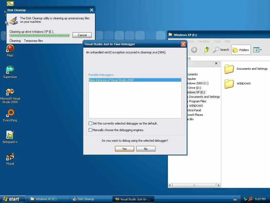Viewport: 270px width, 203px height.
Task: Go Up one folder level in Explorer
Action: (x=207, y=50)
